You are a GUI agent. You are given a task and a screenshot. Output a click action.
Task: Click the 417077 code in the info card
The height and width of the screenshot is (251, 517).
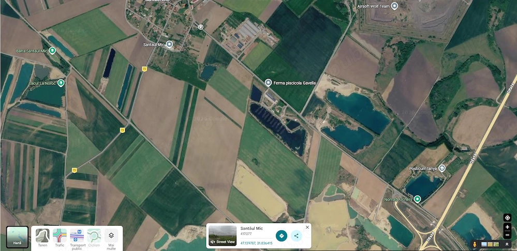click(x=246, y=233)
